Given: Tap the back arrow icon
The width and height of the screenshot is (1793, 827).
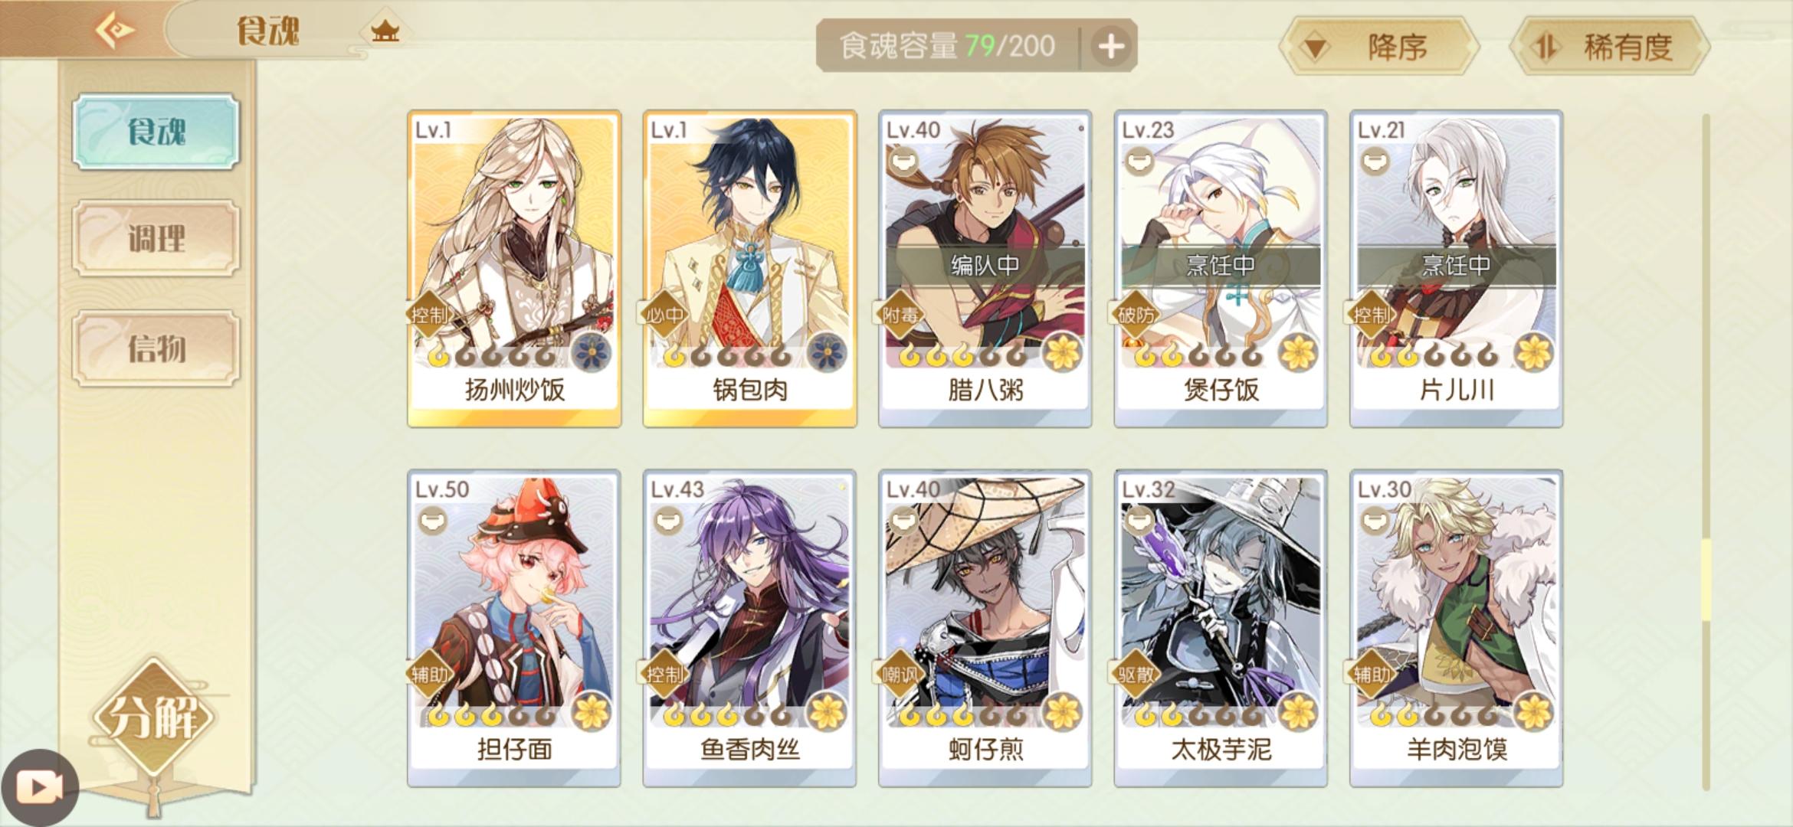Looking at the screenshot, I should [x=114, y=31].
